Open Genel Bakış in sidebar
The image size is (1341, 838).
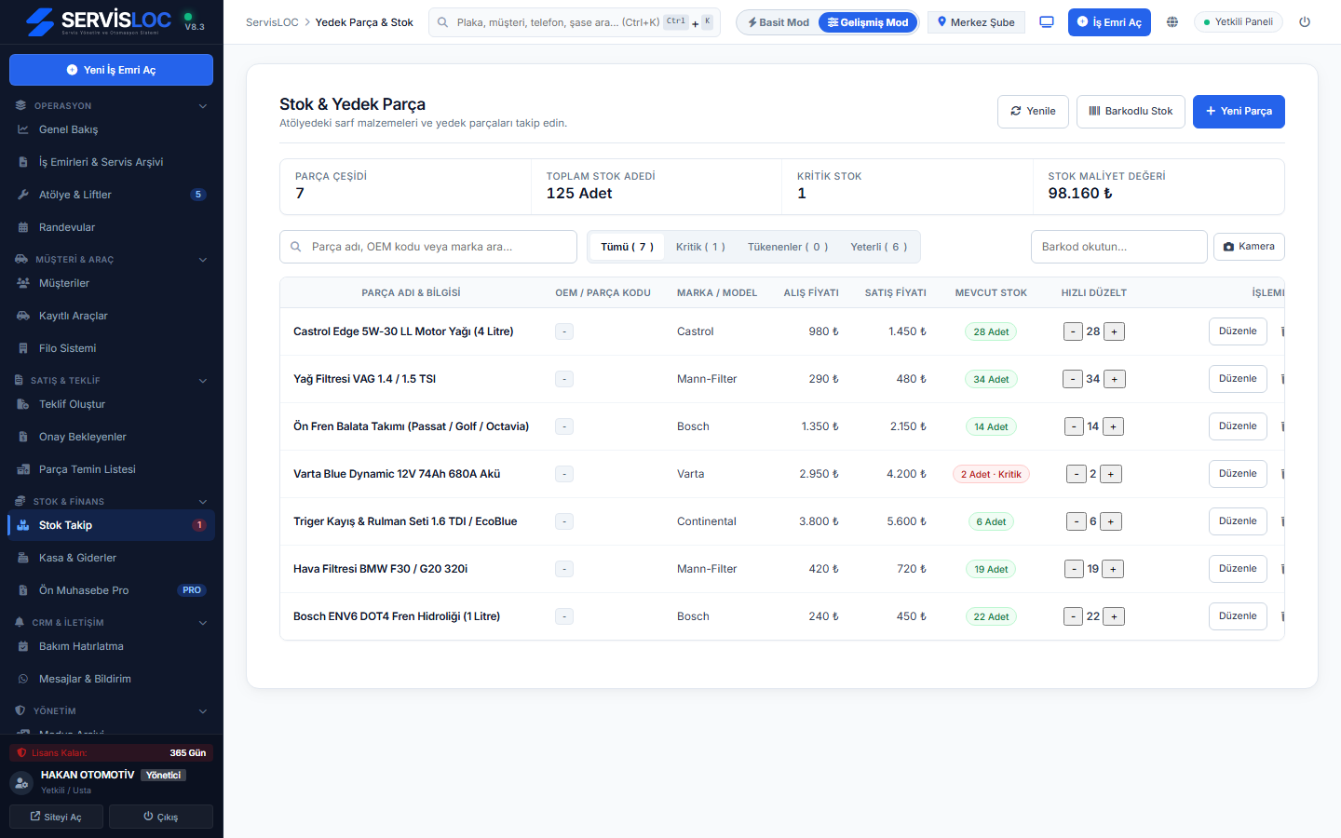point(112,129)
